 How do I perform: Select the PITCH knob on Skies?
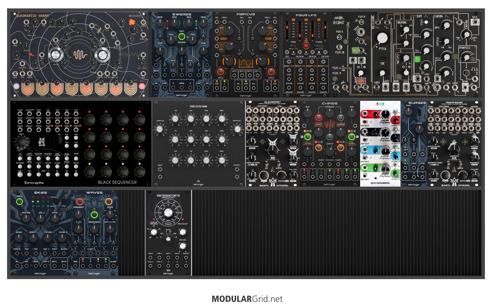(55, 219)
